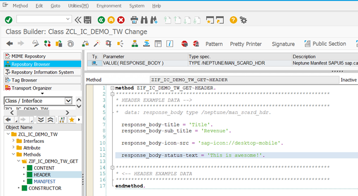The image size is (358, 196).
Task: Open Find with the binoculars icon
Action: [144, 20]
